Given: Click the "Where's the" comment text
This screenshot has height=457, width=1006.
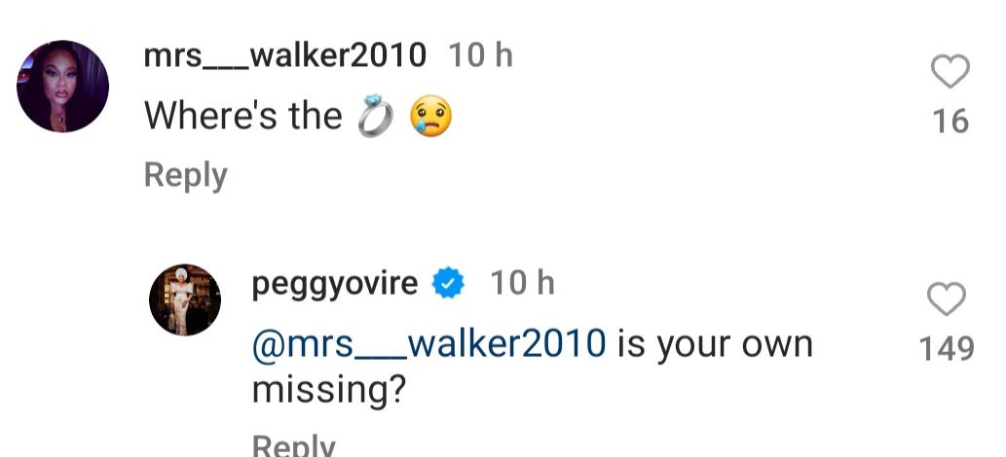Looking at the screenshot, I should [x=243, y=118].
